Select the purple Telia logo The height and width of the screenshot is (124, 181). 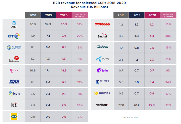pos(102,70)
